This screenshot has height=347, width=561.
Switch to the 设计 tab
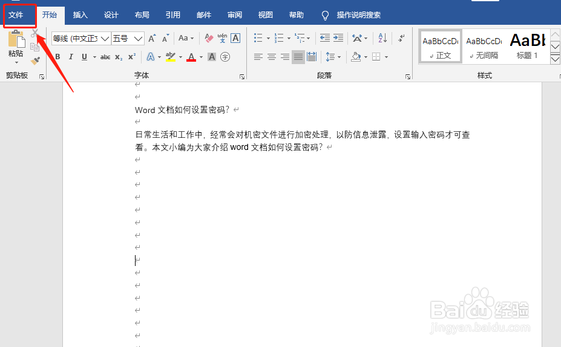[x=111, y=15]
